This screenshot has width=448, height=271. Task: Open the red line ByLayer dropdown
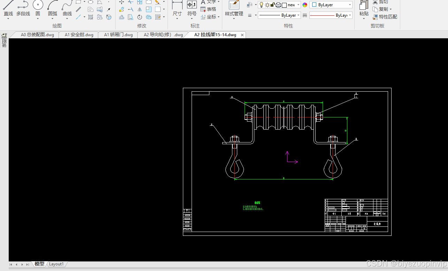(x=350, y=15)
